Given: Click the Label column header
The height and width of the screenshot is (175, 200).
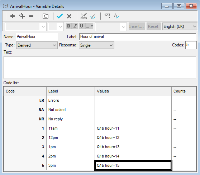Looking at the screenshot, I should coord(71,91).
